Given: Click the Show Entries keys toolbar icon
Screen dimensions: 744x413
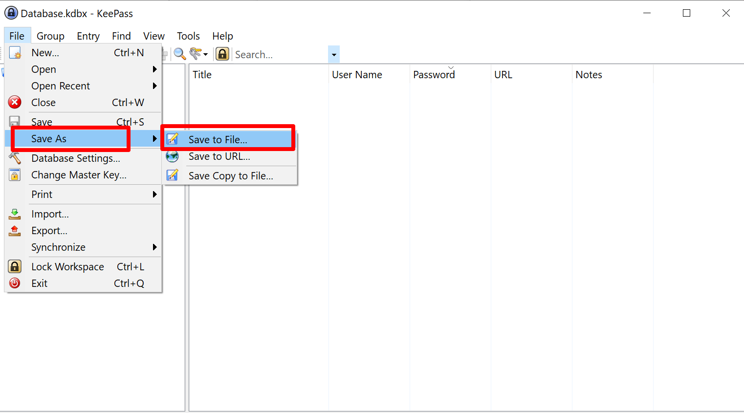Looking at the screenshot, I should pos(196,54).
